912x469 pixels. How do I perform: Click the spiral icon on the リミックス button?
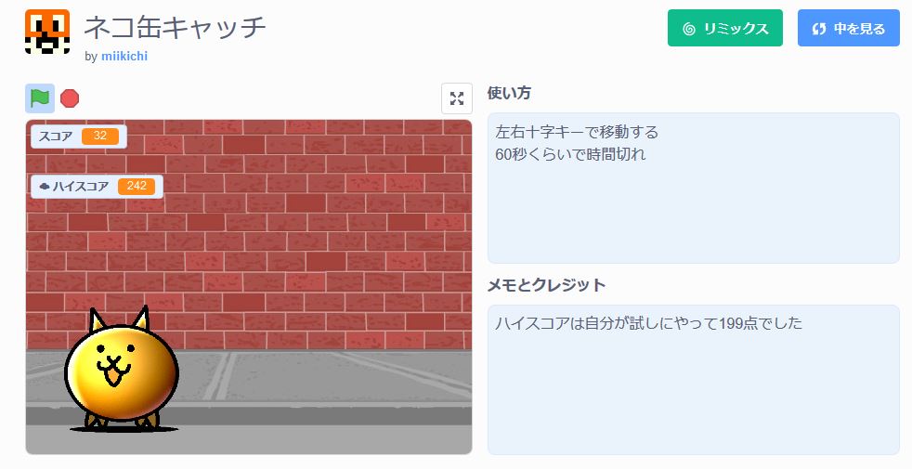689,29
